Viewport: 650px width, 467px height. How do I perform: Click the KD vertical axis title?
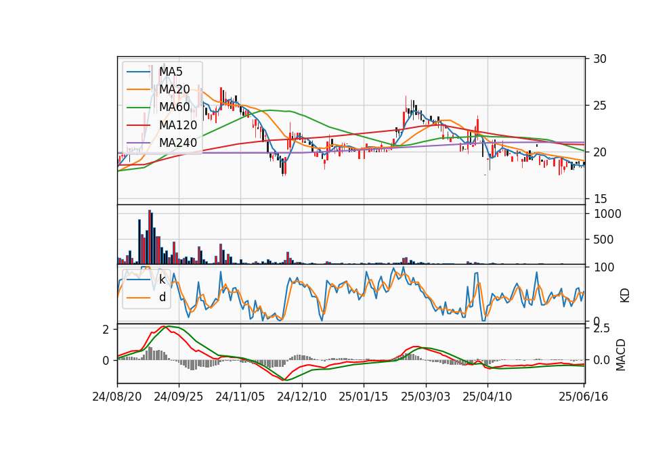click(624, 294)
